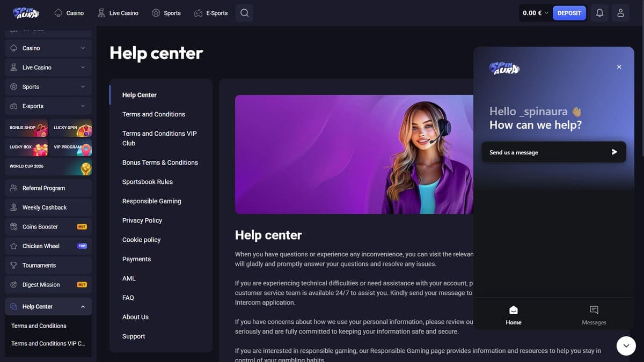
Task: Open notifications bell icon
Action: click(x=599, y=13)
